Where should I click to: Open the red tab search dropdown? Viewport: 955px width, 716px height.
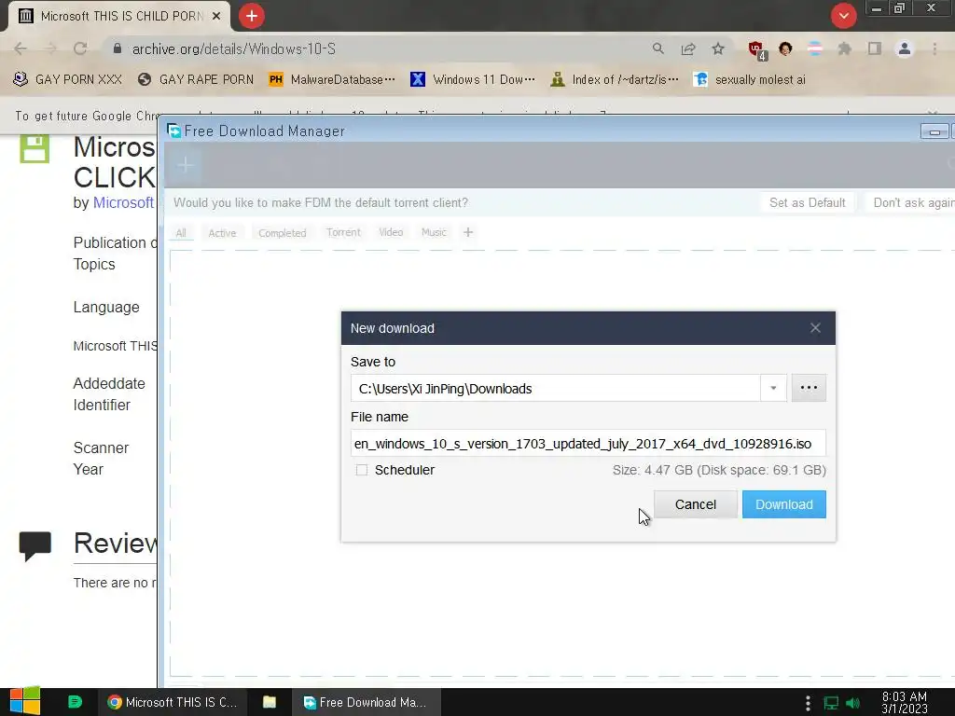coord(843,16)
